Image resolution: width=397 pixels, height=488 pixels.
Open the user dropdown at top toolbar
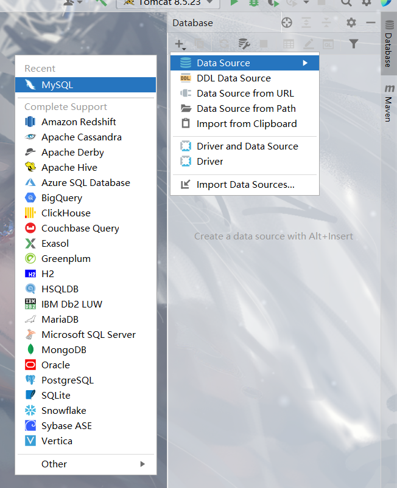click(73, 2)
